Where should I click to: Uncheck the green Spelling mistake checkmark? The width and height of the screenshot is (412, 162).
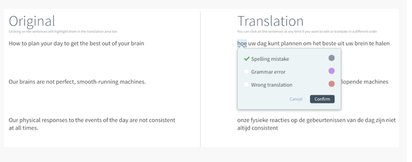246,59
